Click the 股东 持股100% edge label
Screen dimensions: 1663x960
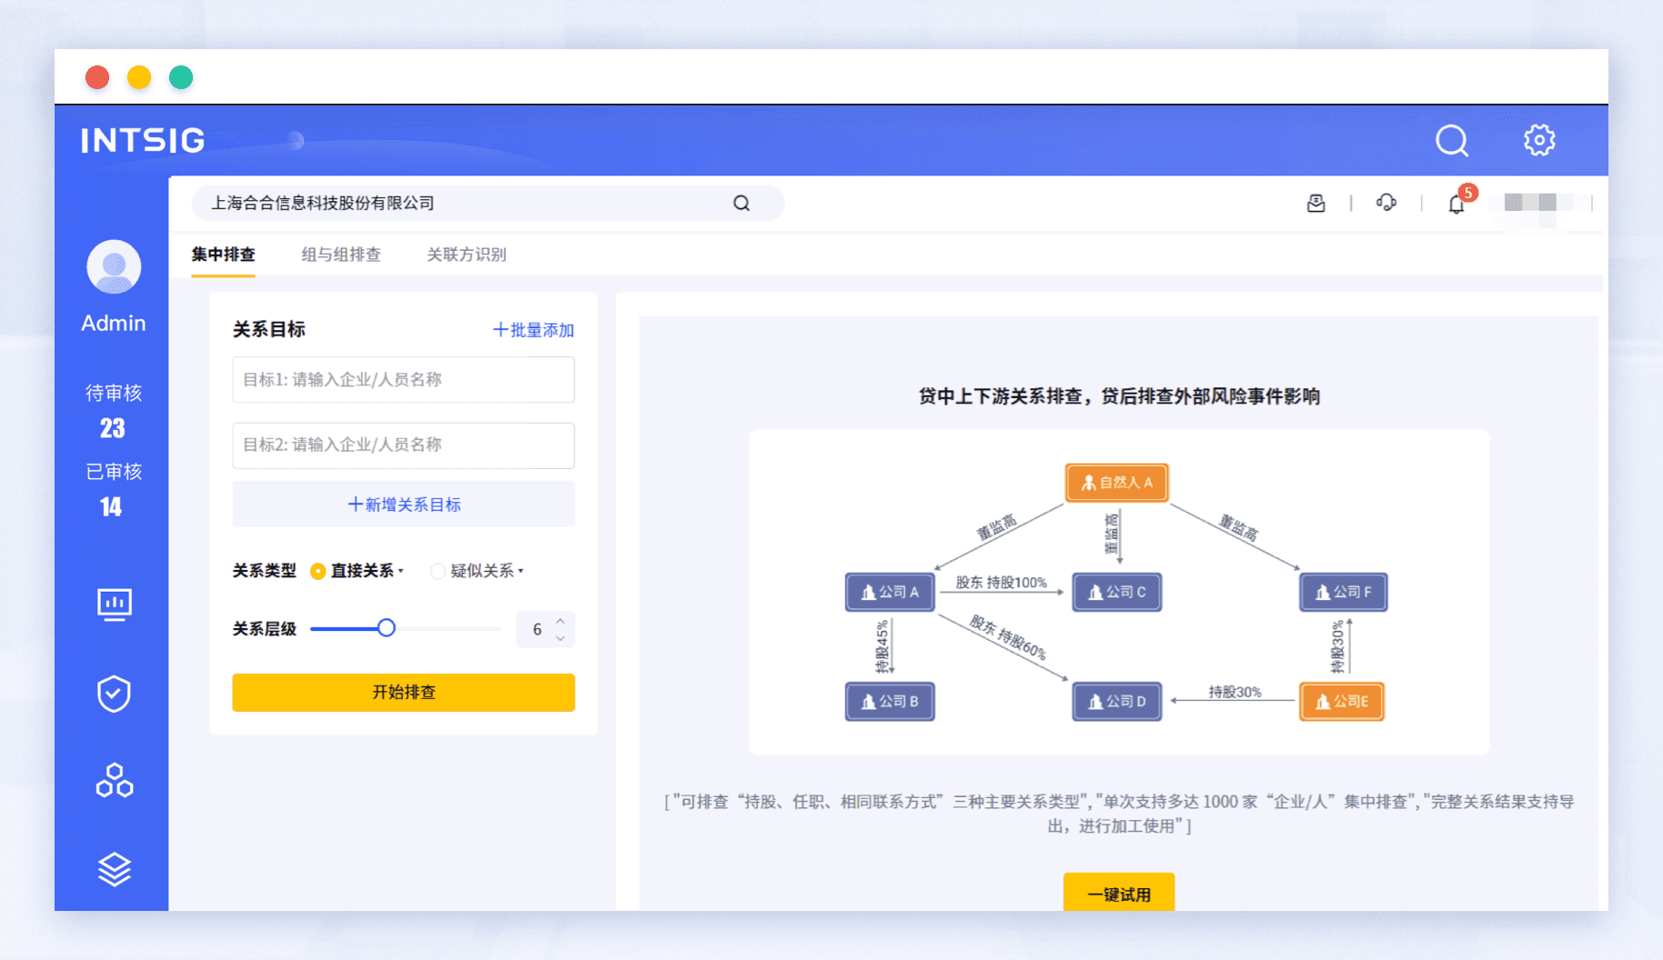click(x=1001, y=583)
